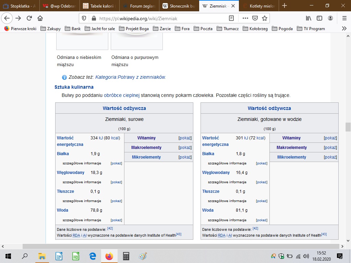351x263 pixels.
Task: Go to the Firefox home page icon
Action: tap(40, 18)
